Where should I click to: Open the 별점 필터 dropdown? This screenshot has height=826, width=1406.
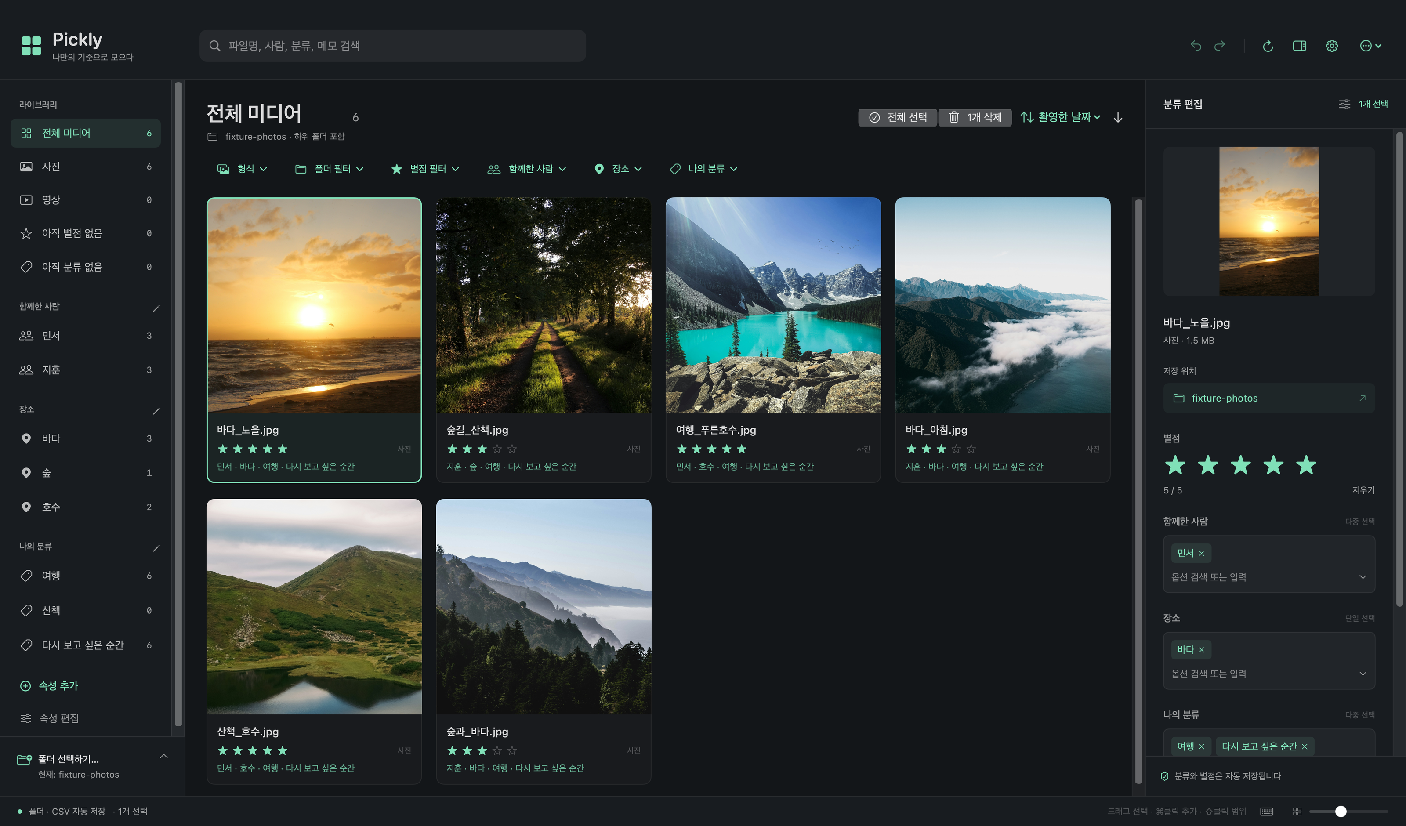(x=425, y=169)
